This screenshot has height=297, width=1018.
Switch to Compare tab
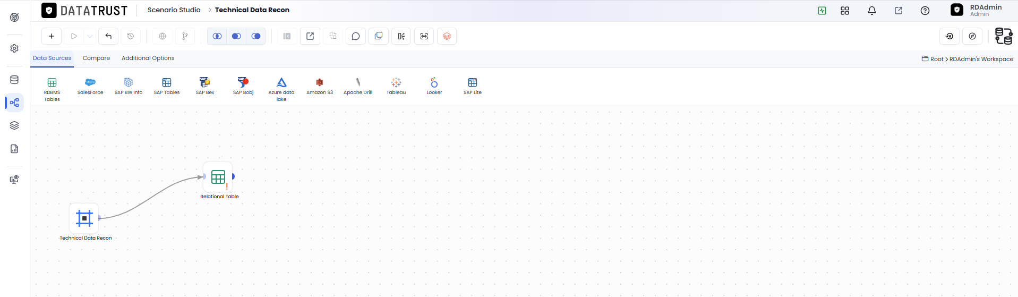tap(96, 58)
